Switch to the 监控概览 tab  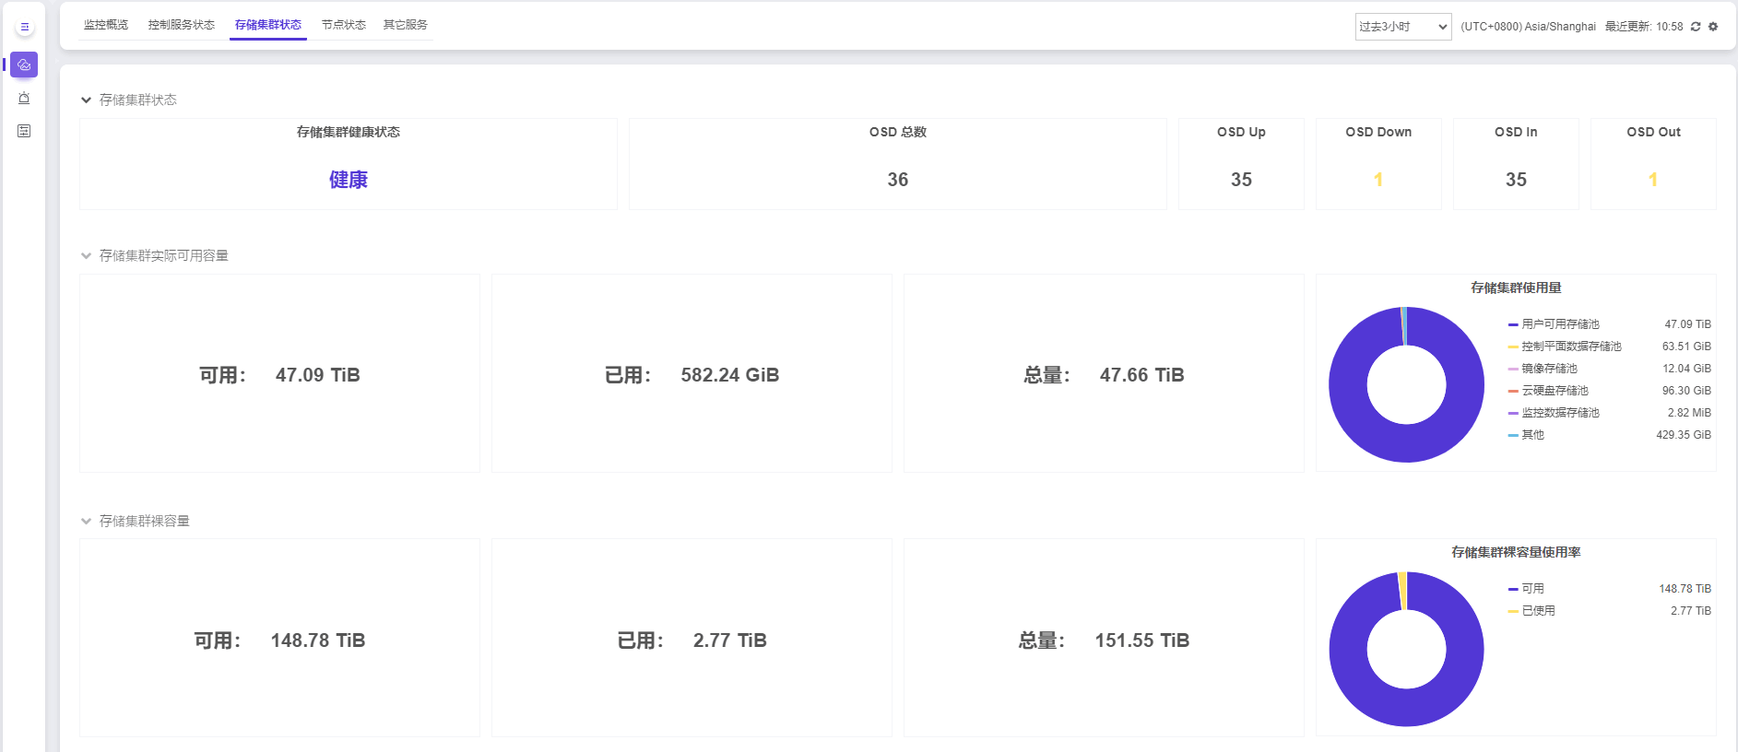point(106,25)
